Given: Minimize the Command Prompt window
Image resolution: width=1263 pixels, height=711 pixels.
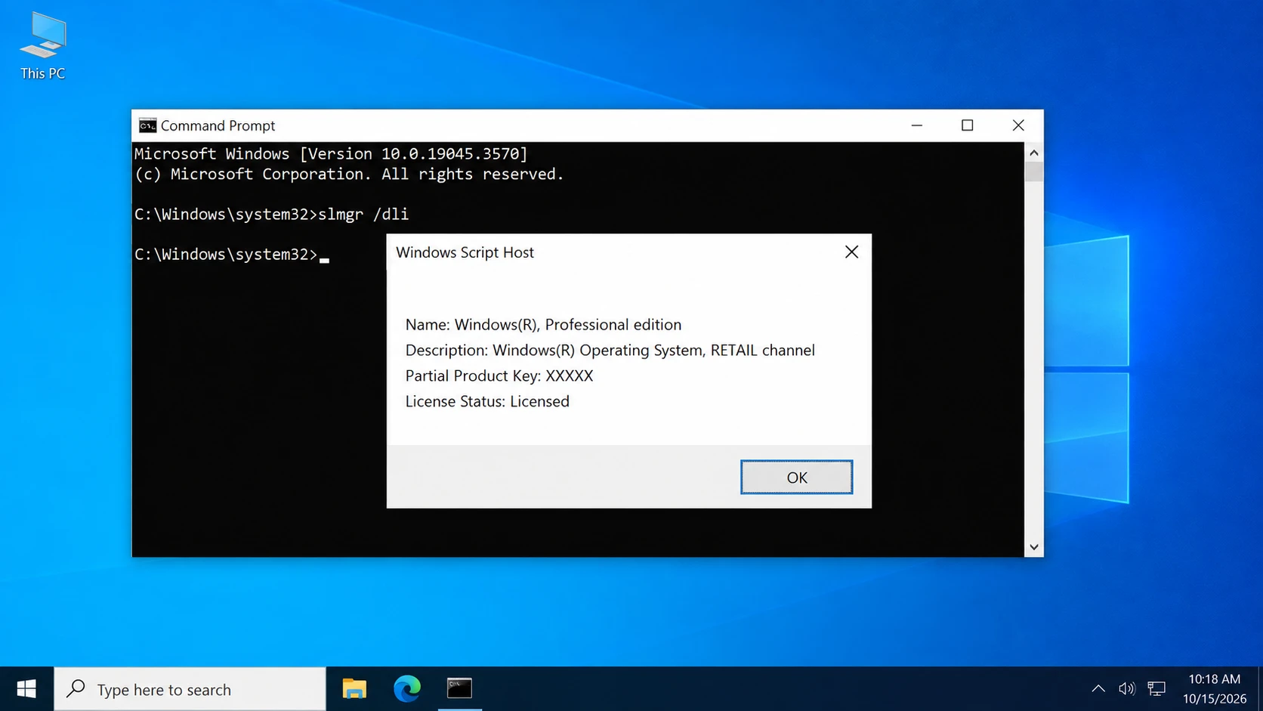Looking at the screenshot, I should tap(916, 125).
